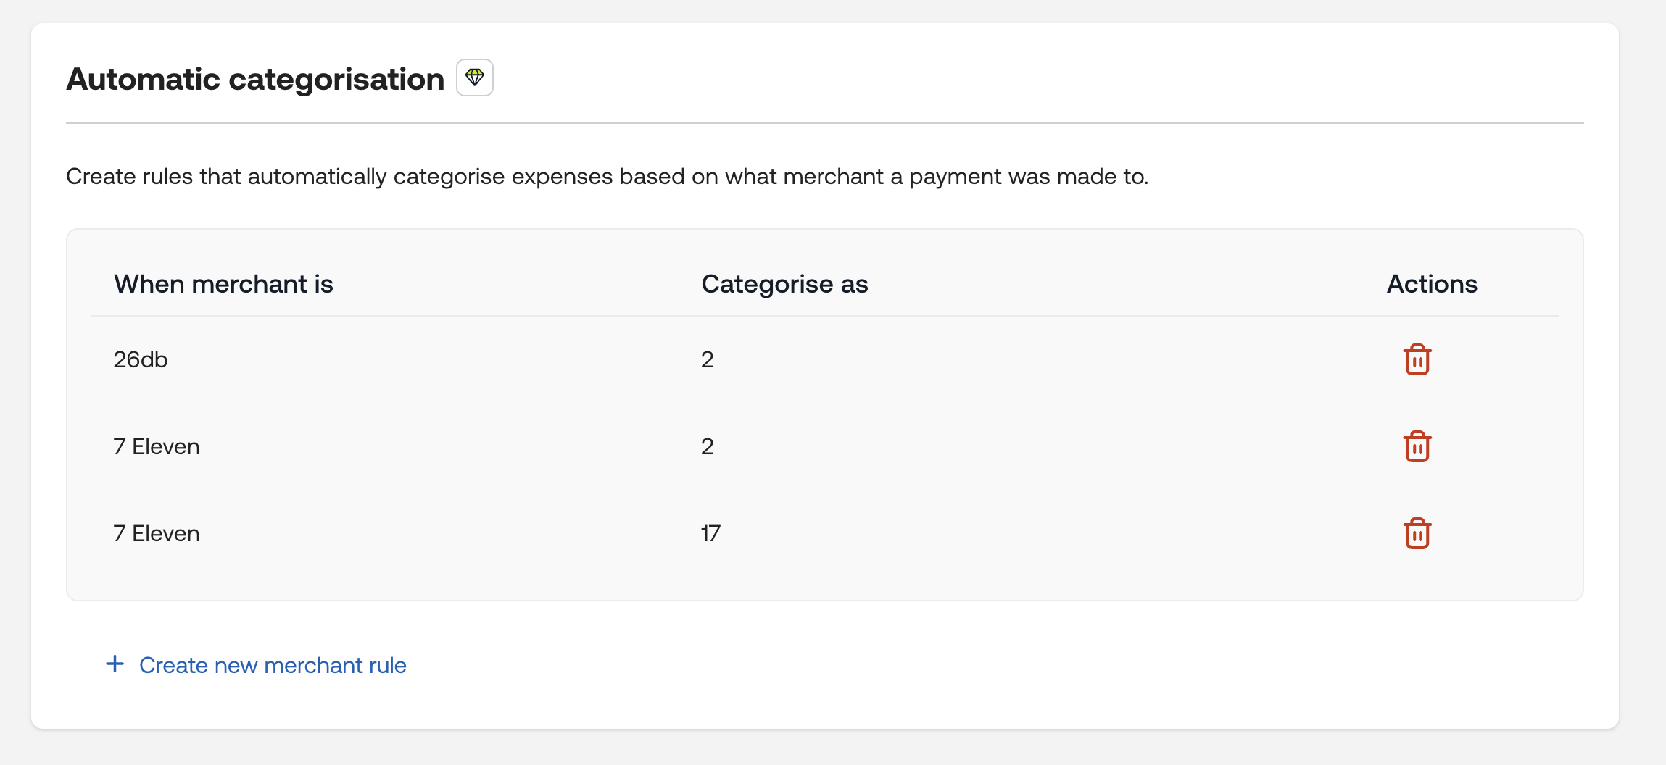The width and height of the screenshot is (1666, 765).
Task: Click the Automatic categorisation heading text
Action: pos(255,79)
